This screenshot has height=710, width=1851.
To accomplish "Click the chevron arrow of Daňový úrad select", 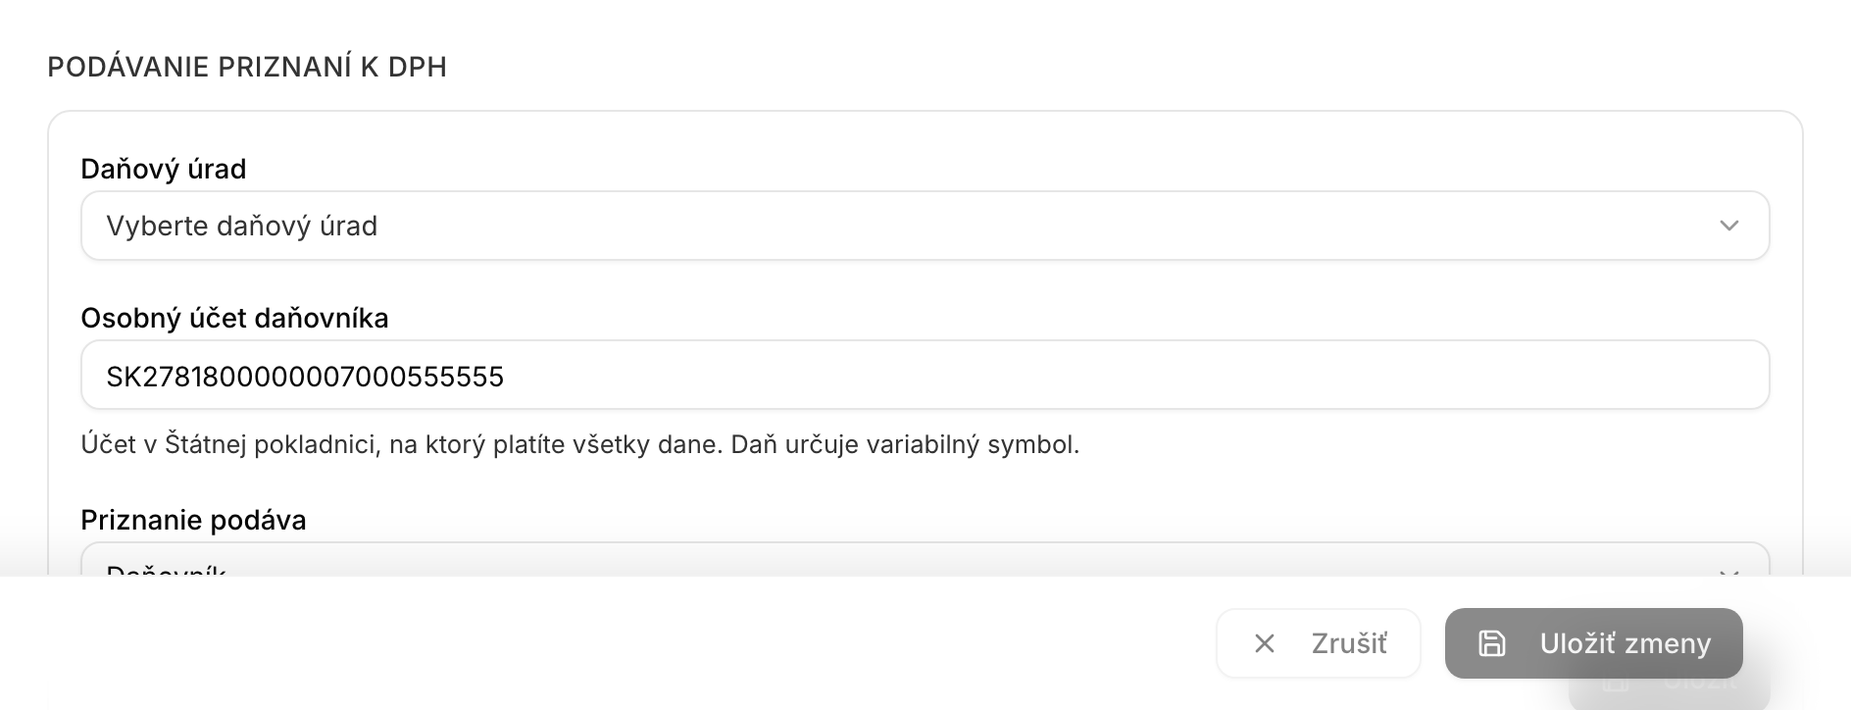I will (1728, 226).
